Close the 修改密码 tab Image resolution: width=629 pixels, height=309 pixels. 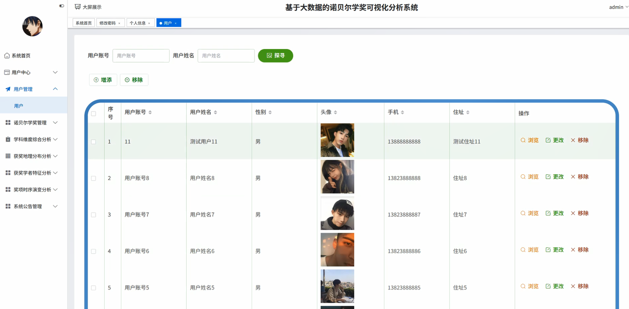(x=119, y=23)
